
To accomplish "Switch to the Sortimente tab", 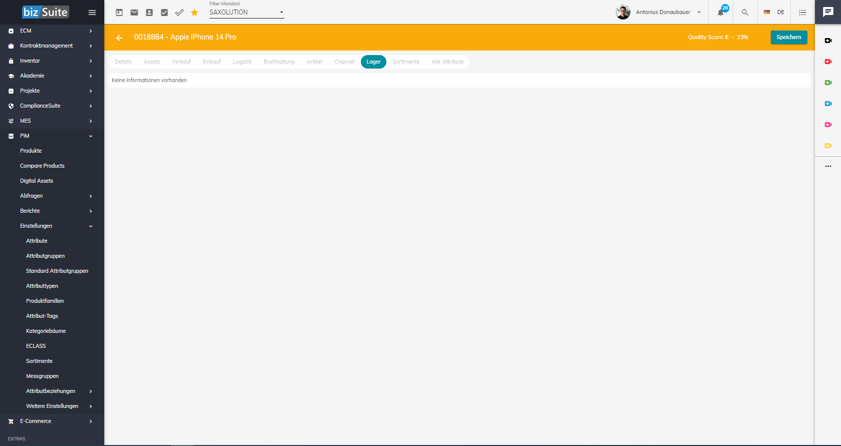I will [x=406, y=62].
